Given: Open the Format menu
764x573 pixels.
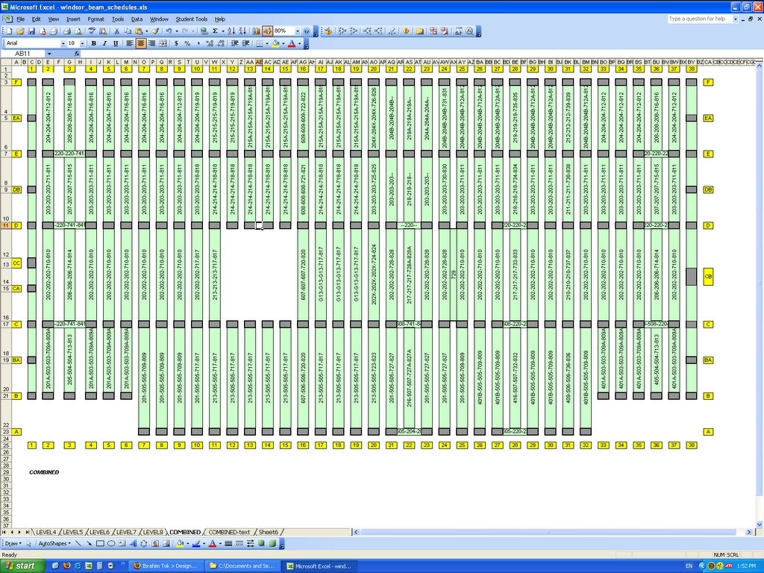Looking at the screenshot, I should point(95,19).
